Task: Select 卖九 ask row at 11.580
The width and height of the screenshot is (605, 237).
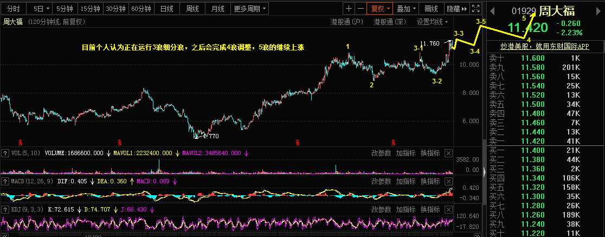Action: click(545, 68)
